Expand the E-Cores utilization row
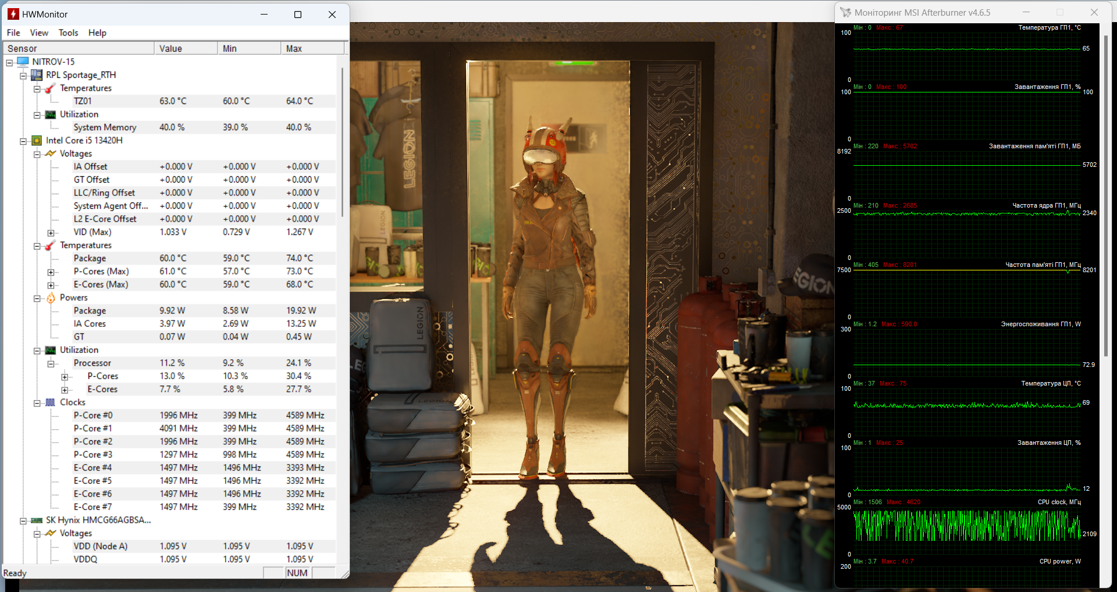The width and height of the screenshot is (1117, 592). [x=65, y=390]
